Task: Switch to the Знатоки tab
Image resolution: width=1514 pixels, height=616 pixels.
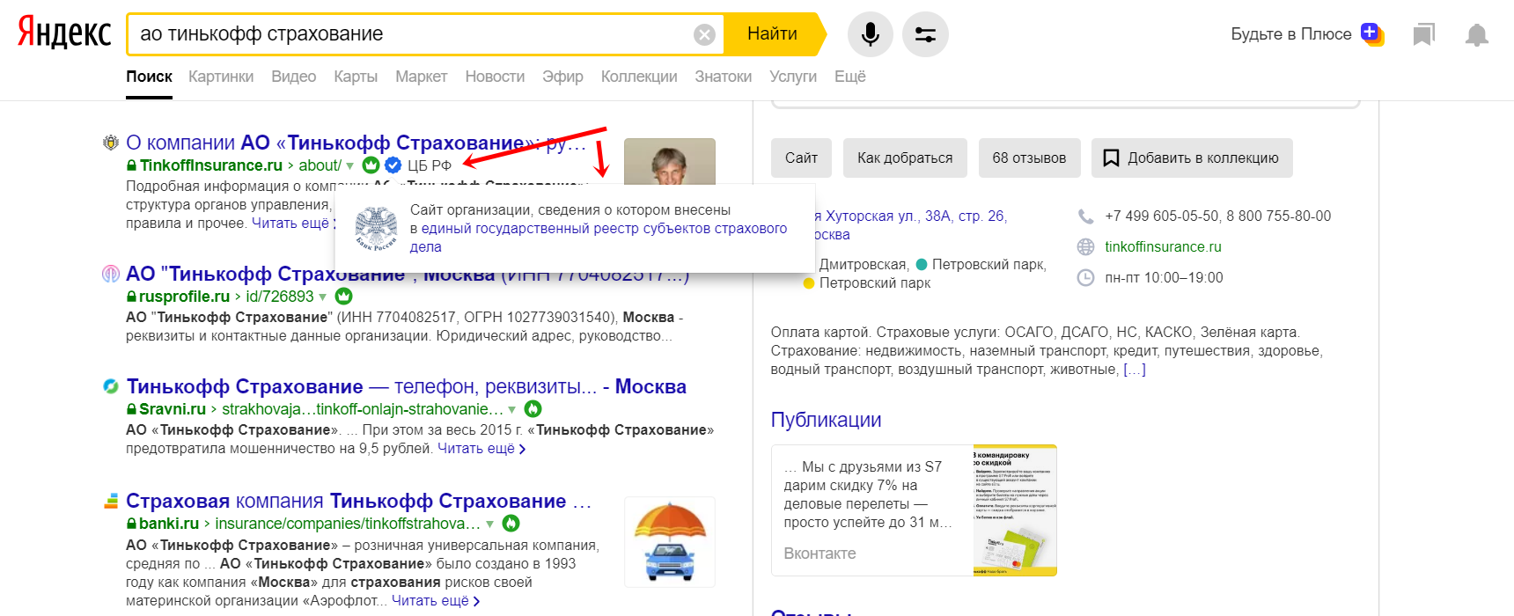Action: click(x=724, y=77)
